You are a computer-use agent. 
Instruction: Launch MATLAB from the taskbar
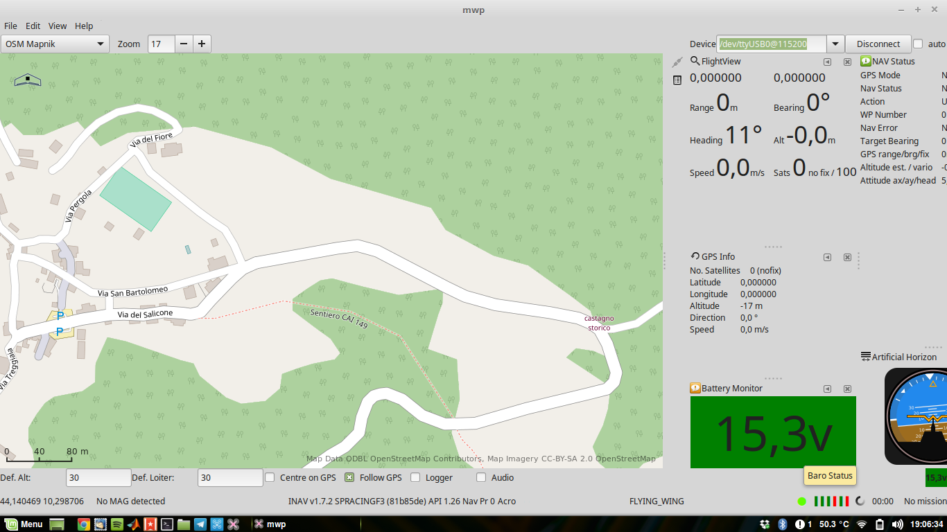134,524
